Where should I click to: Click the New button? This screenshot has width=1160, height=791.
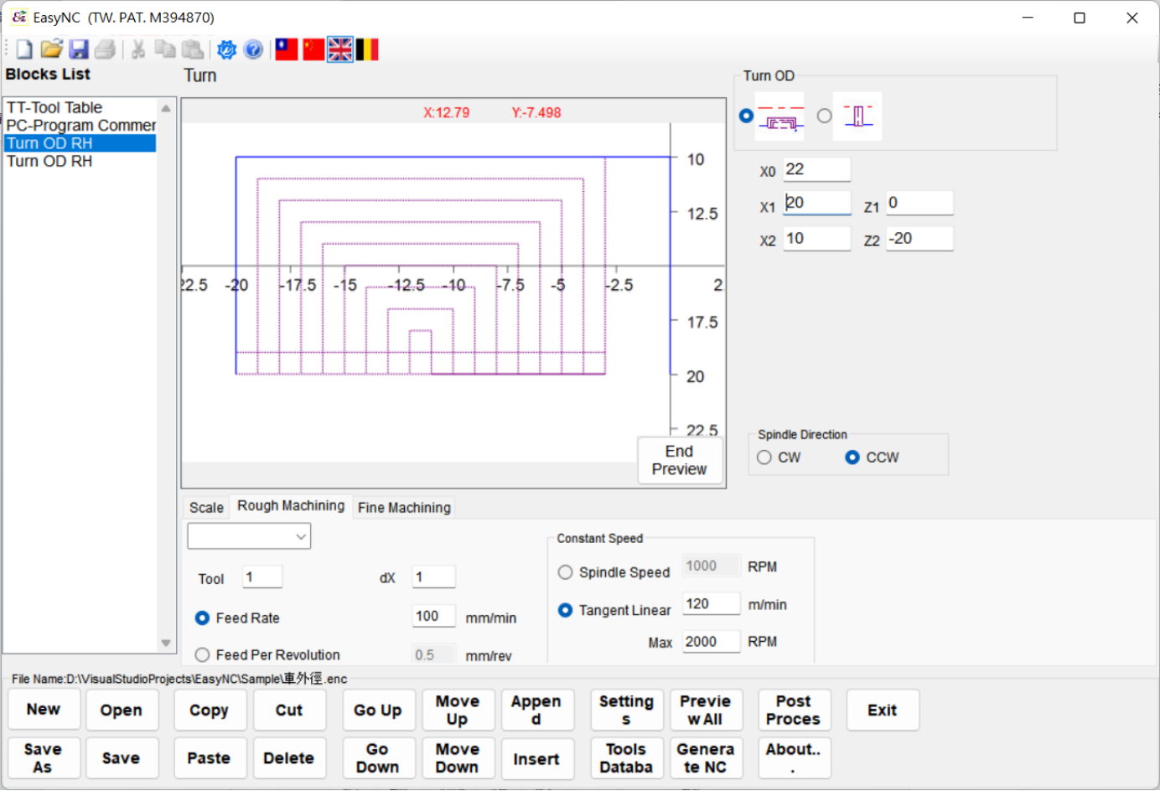click(x=44, y=710)
